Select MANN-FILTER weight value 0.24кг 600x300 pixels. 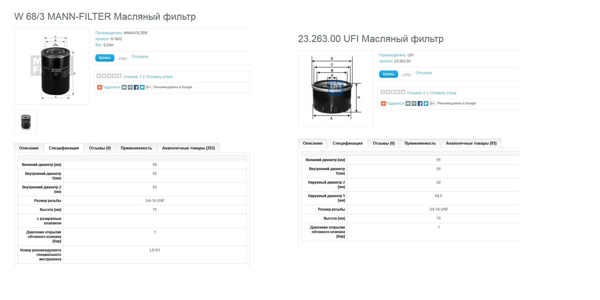[x=109, y=45]
